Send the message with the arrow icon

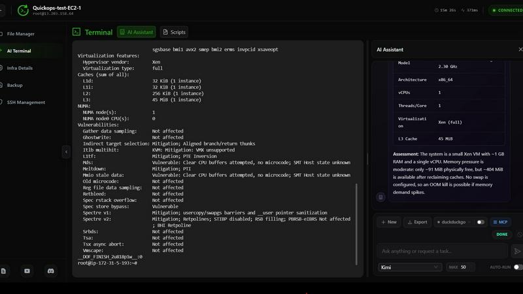pyautogui.click(x=517, y=251)
